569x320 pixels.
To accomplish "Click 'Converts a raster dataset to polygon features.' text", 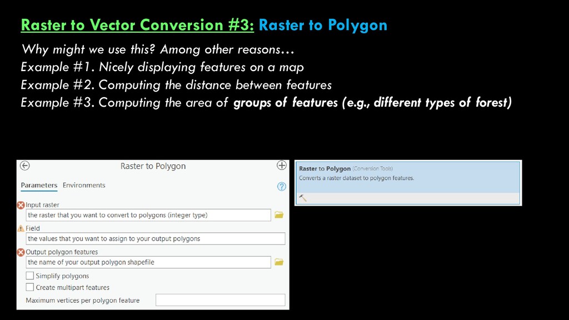I will [x=356, y=178].
